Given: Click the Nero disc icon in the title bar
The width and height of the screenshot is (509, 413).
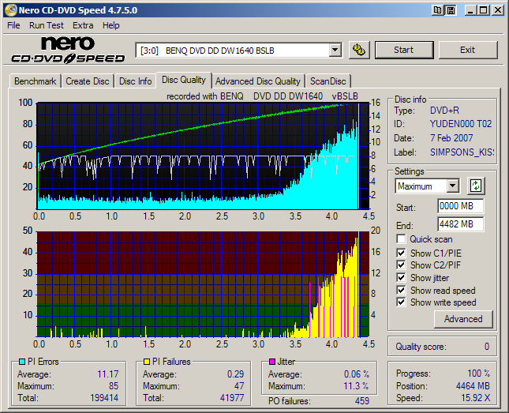Looking at the screenshot, I should coord(11,10).
